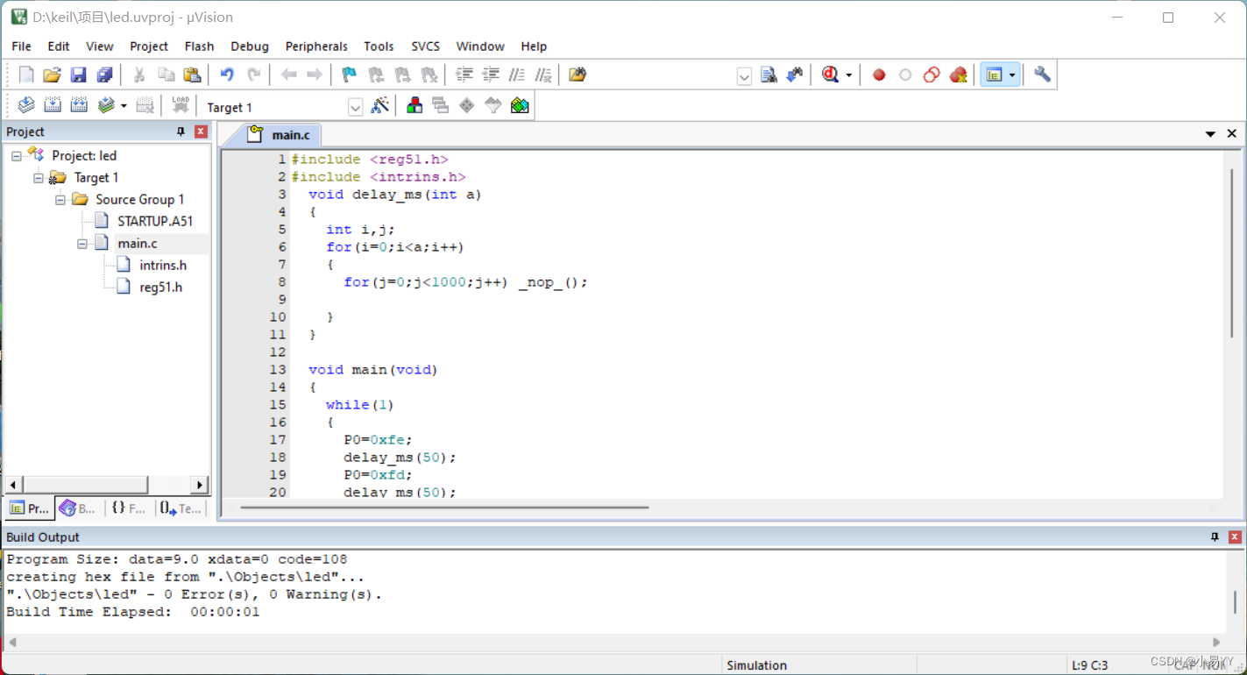
Task: Click the Batch Build layered icon
Action: tap(106, 106)
